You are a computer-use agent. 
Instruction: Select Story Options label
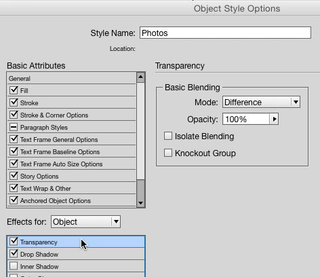[x=39, y=177]
